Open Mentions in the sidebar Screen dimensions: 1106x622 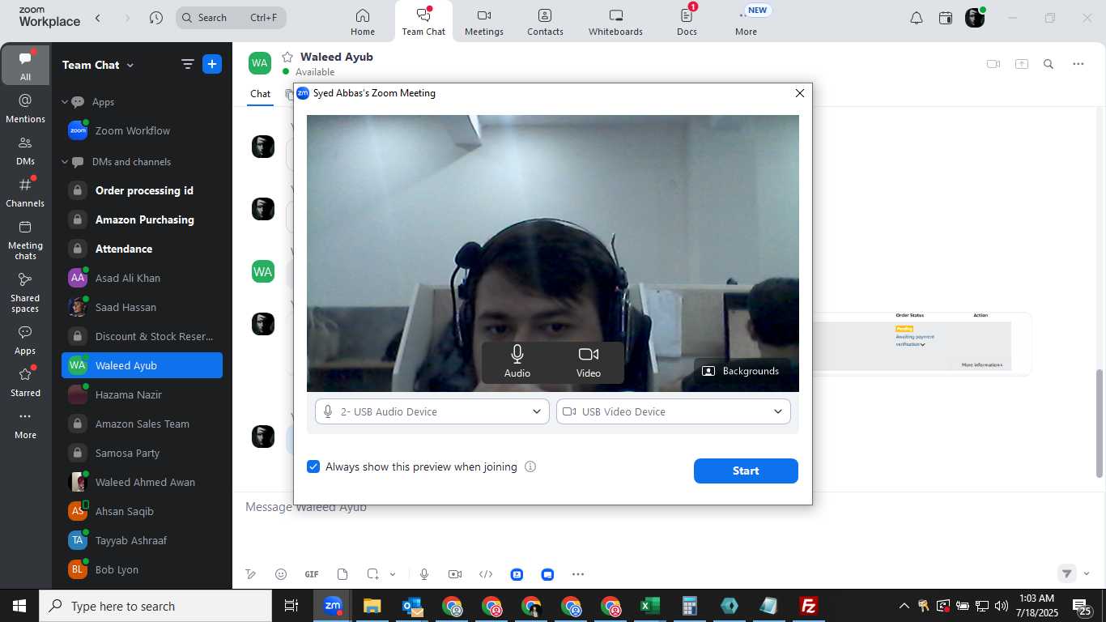26,109
